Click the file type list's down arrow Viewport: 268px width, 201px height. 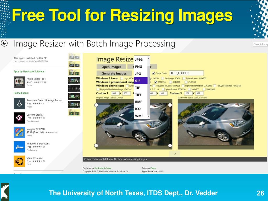(148, 116)
